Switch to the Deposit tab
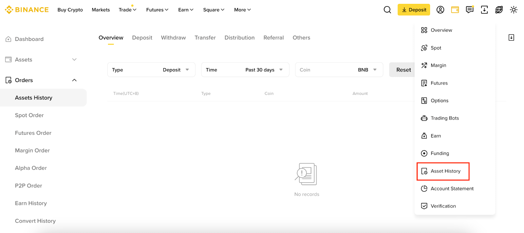524x233 pixels. [x=142, y=38]
